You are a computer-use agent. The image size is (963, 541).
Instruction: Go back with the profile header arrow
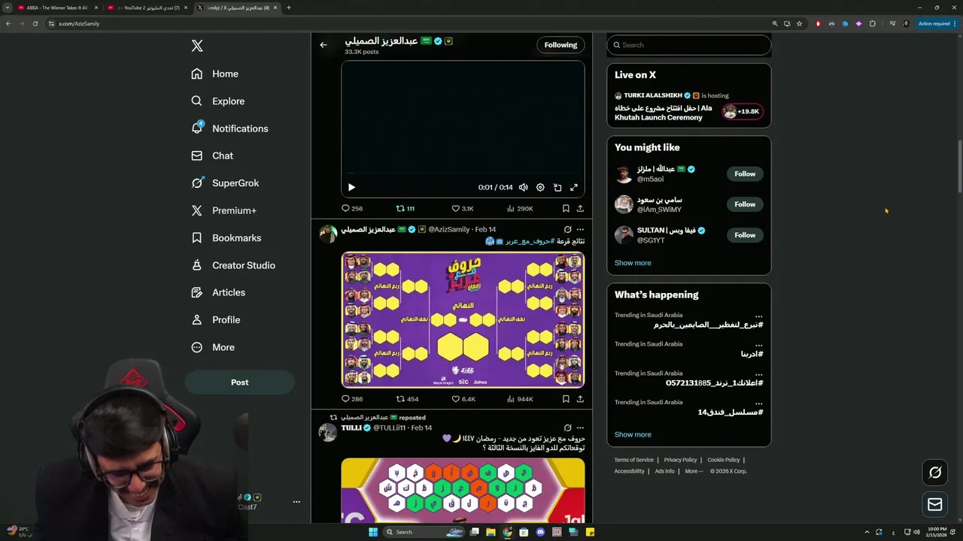[324, 45]
